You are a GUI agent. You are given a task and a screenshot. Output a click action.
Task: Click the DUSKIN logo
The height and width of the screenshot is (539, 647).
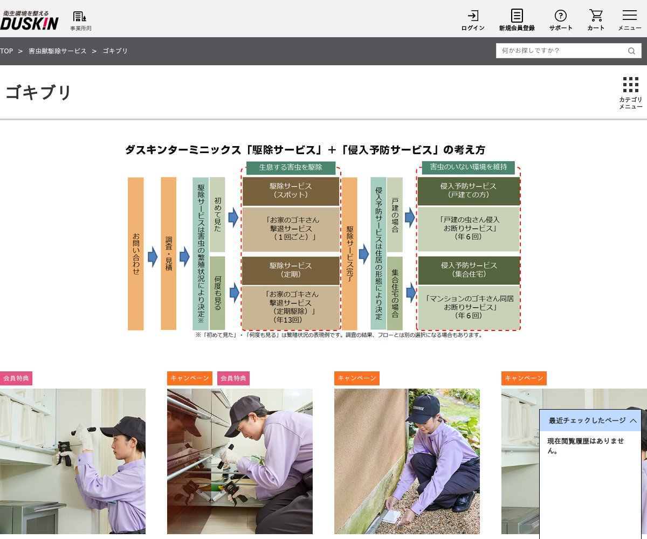[30, 19]
